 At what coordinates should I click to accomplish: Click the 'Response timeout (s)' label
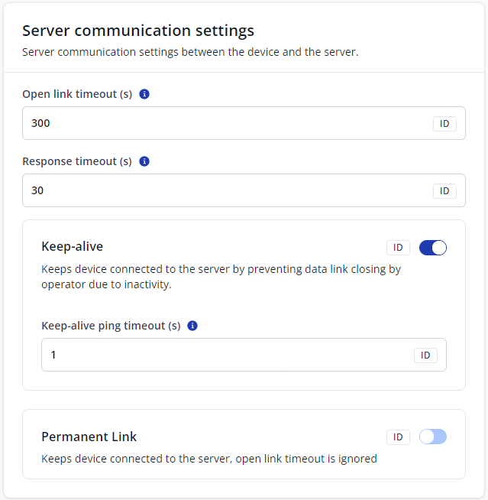tap(77, 161)
